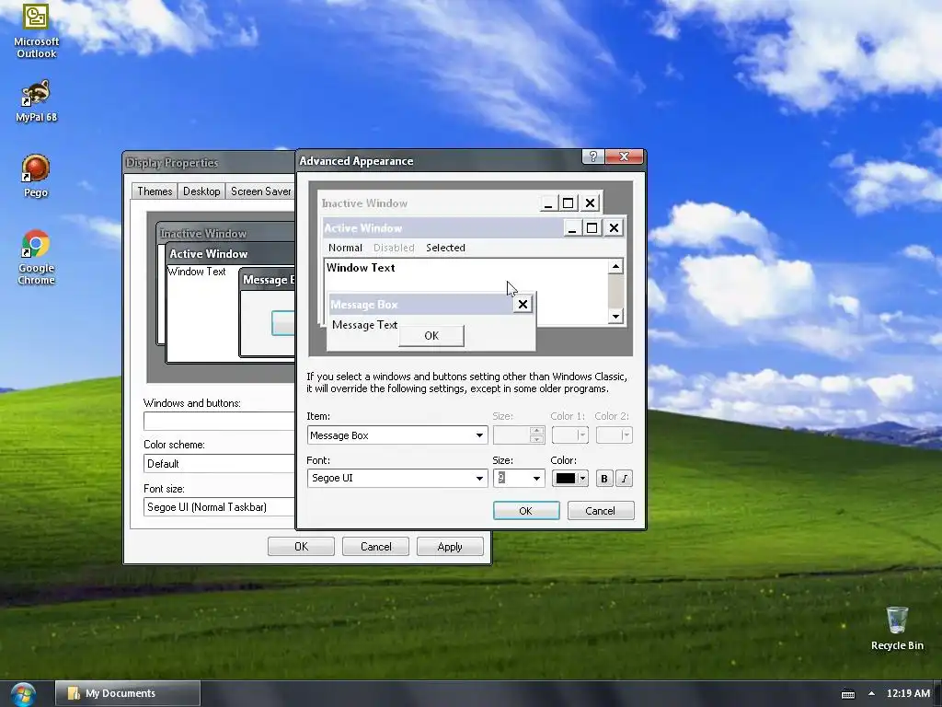
Task: Click Selected menu item in preview
Action: coord(445,248)
